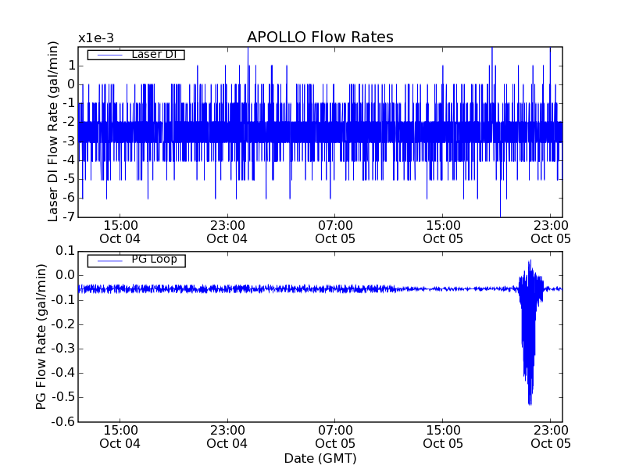Screen dimensions: 625x469
Task: Click the blue line sample in Laser DI legend
Action: point(108,55)
